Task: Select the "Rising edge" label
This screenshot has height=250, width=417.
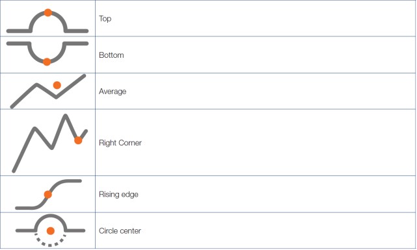Action: [x=118, y=194]
